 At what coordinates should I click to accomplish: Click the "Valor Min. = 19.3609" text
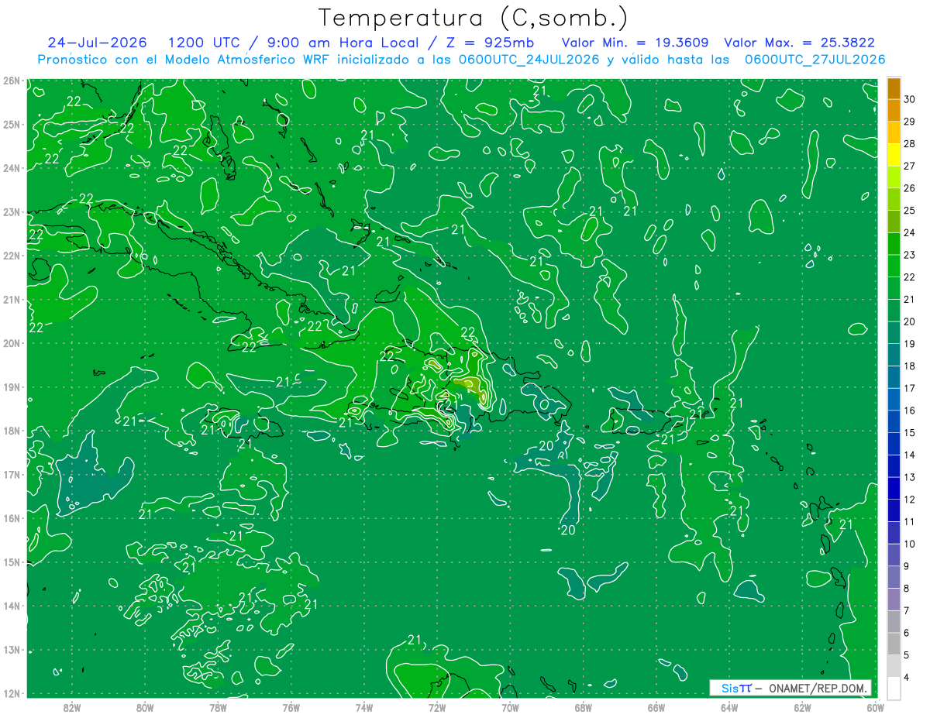click(x=635, y=43)
